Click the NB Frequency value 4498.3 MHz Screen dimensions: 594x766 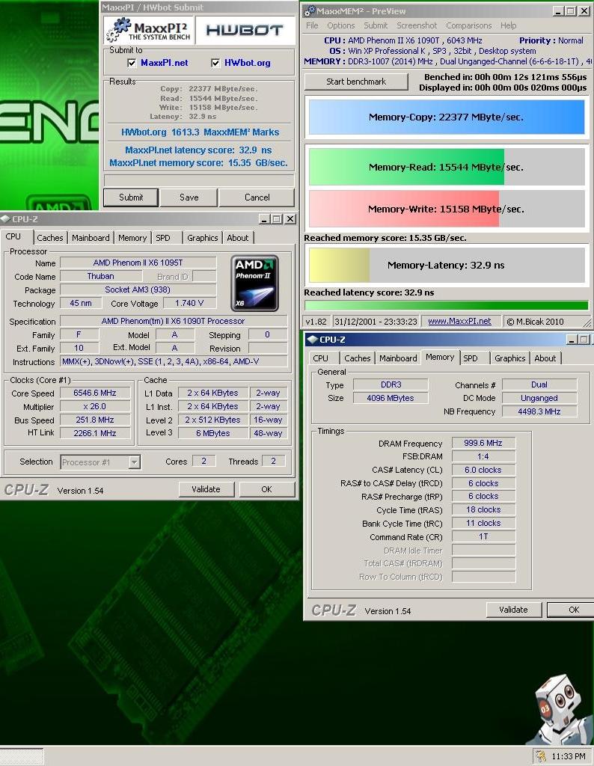coord(539,411)
